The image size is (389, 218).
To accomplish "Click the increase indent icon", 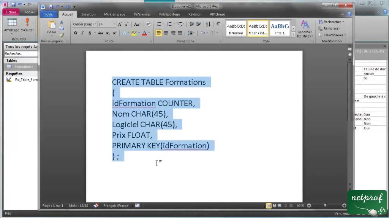I will (198, 24).
